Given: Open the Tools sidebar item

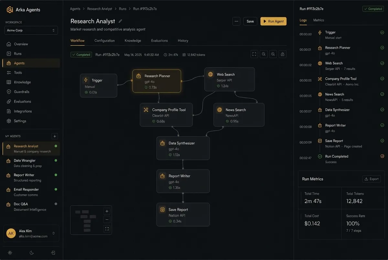Looking at the screenshot, I should 31,73.
